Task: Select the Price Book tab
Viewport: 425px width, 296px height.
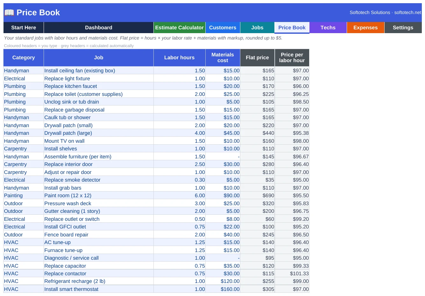Action: (x=292, y=28)
